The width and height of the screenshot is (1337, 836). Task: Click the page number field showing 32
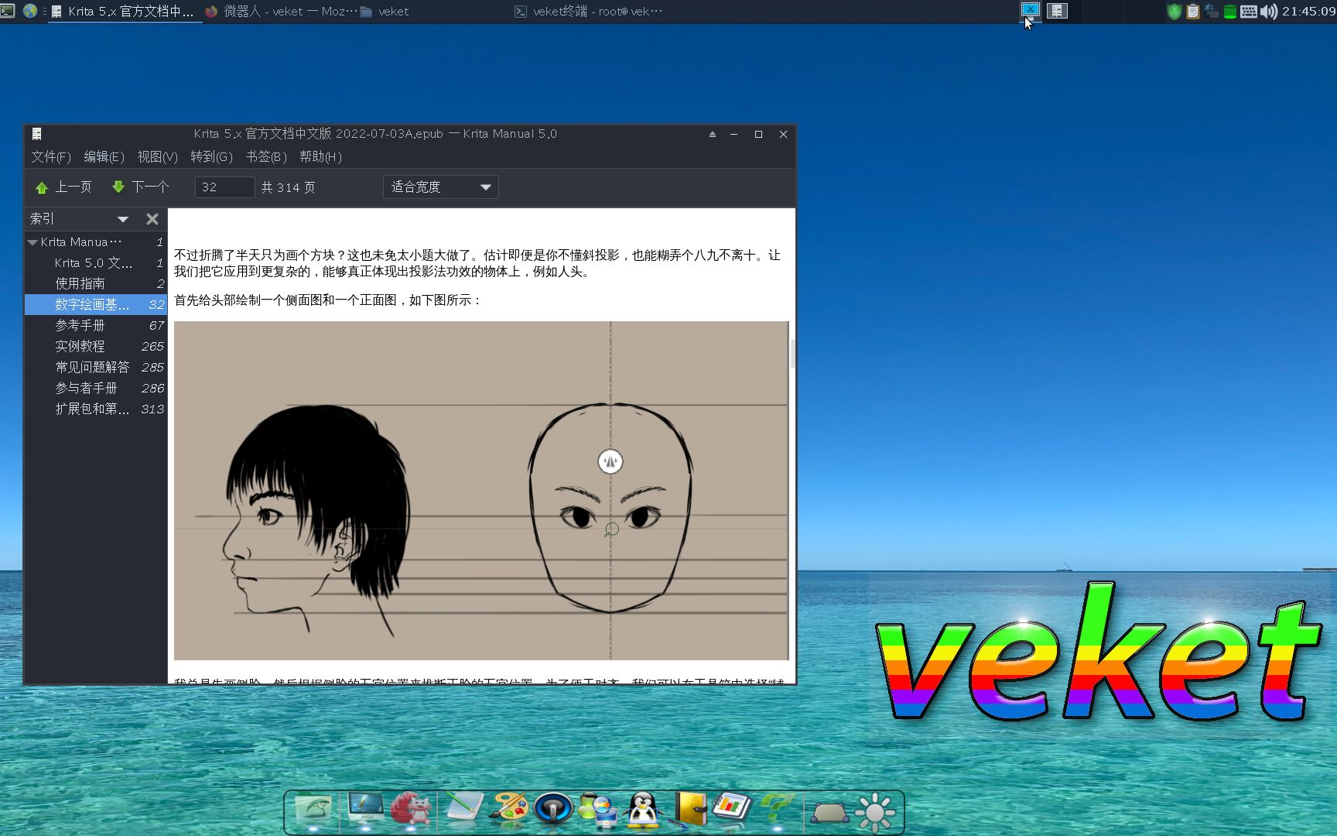[224, 187]
